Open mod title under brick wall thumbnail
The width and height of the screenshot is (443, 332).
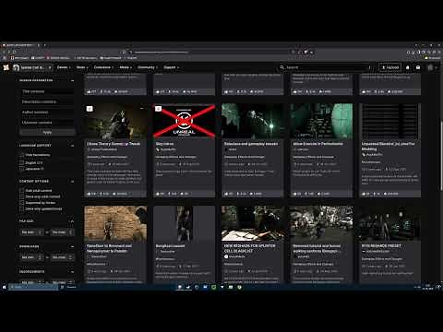click(x=109, y=248)
